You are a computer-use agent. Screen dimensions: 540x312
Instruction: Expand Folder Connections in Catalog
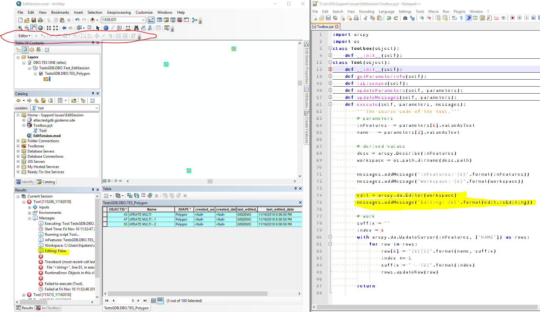pyautogui.click(x=18, y=141)
